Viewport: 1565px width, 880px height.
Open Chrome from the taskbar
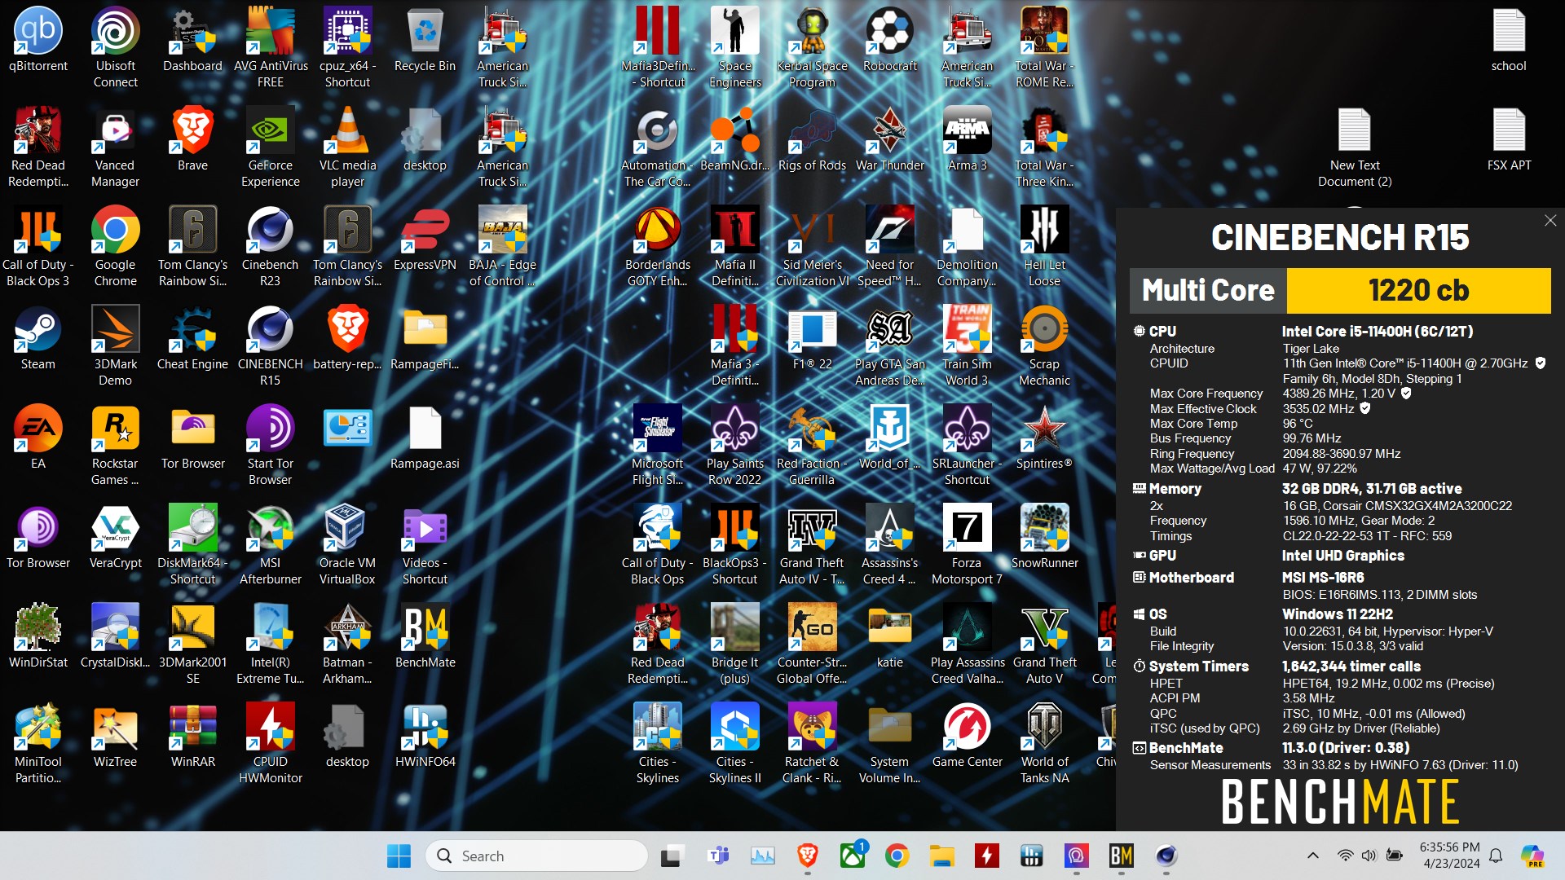[x=897, y=856]
